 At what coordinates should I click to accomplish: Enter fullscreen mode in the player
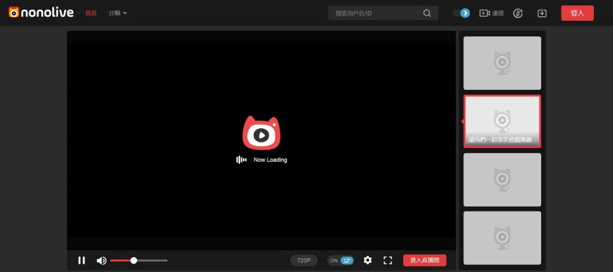coord(387,260)
